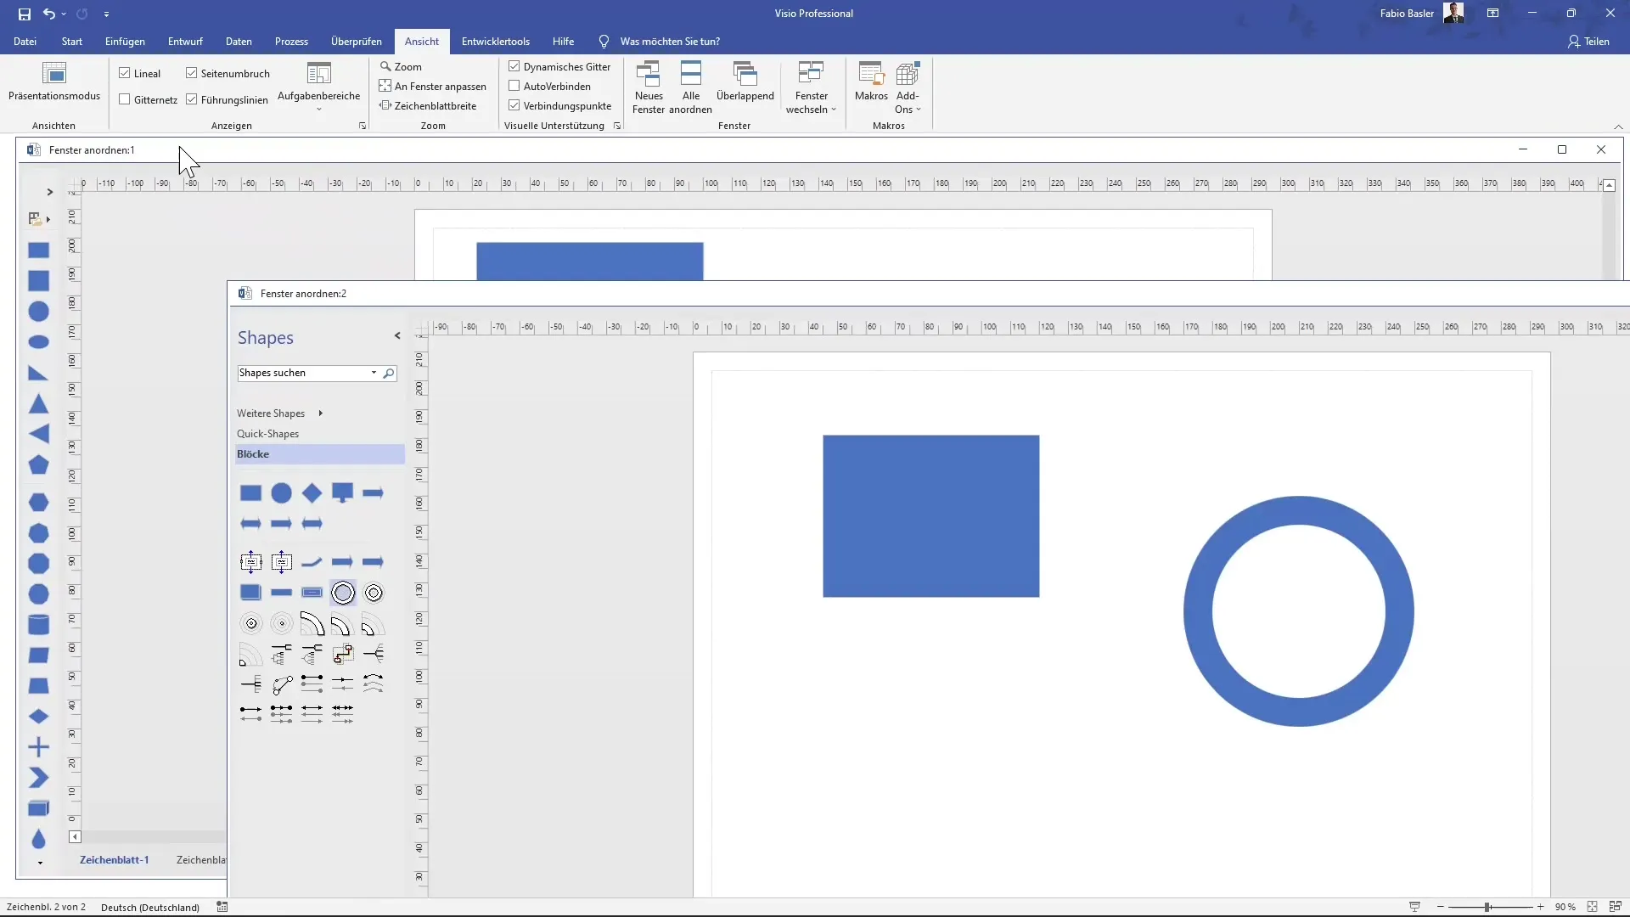Select the circle shape in Blöcke stencil
The image size is (1630, 917).
pyautogui.click(x=281, y=493)
